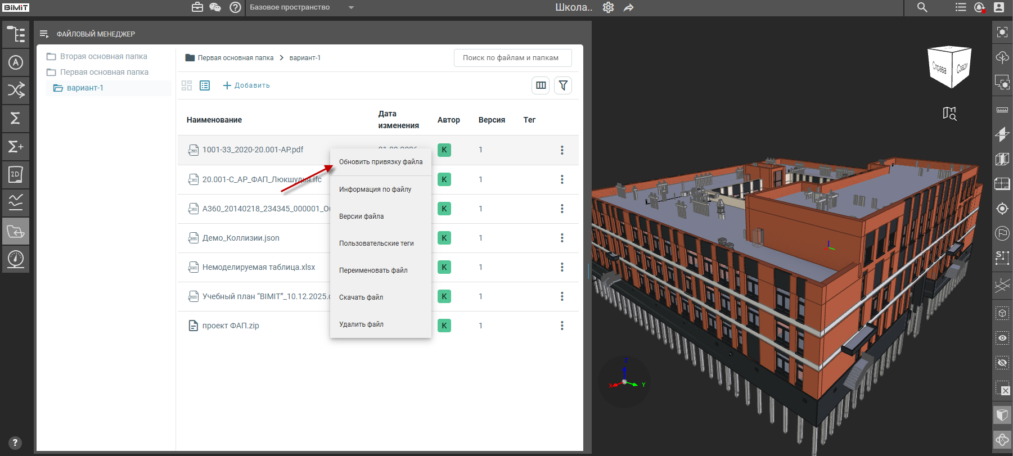Screen dimensions: 1013x456
Task: Open the column settings button in file manager
Action: tap(541, 85)
